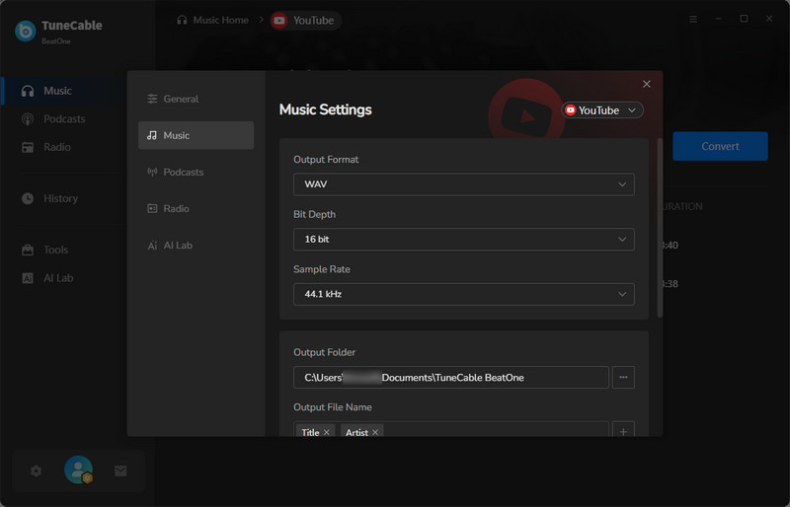Switch to the General settings tab
This screenshot has width=790, height=507.
point(196,99)
